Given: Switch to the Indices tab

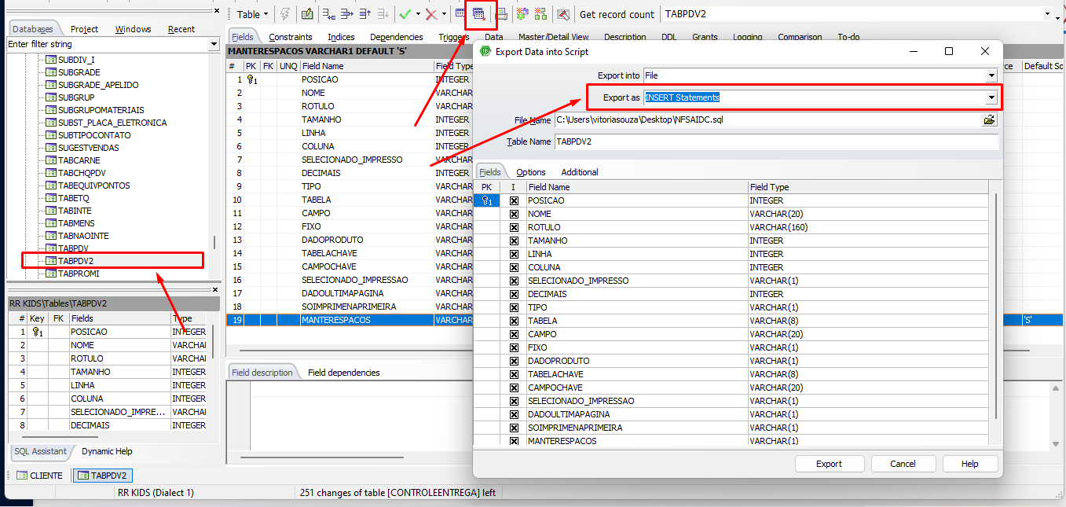Looking at the screenshot, I should click(341, 37).
